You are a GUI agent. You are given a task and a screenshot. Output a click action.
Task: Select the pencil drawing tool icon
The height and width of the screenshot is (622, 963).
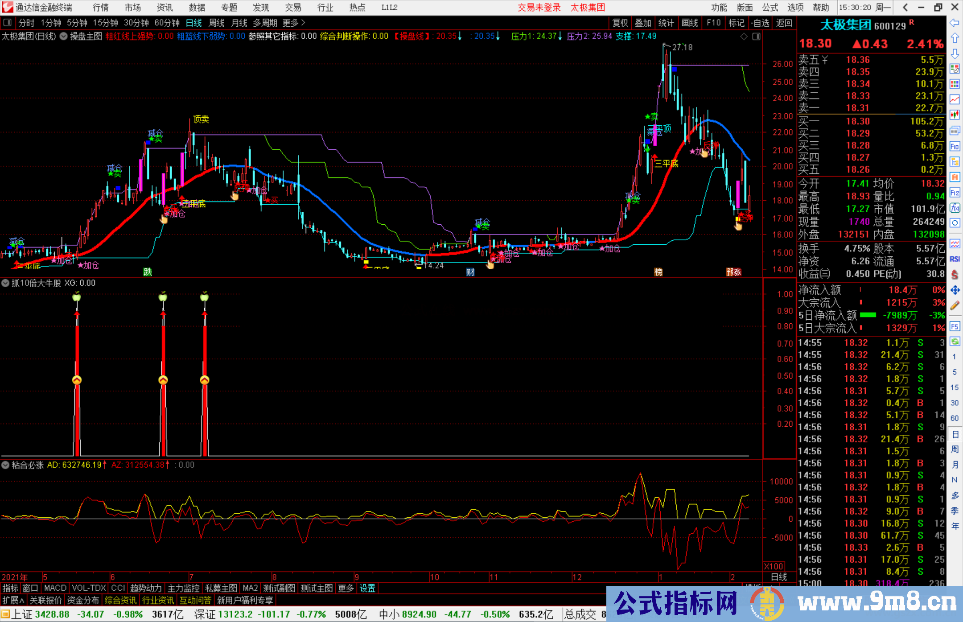click(x=955, y=306)
